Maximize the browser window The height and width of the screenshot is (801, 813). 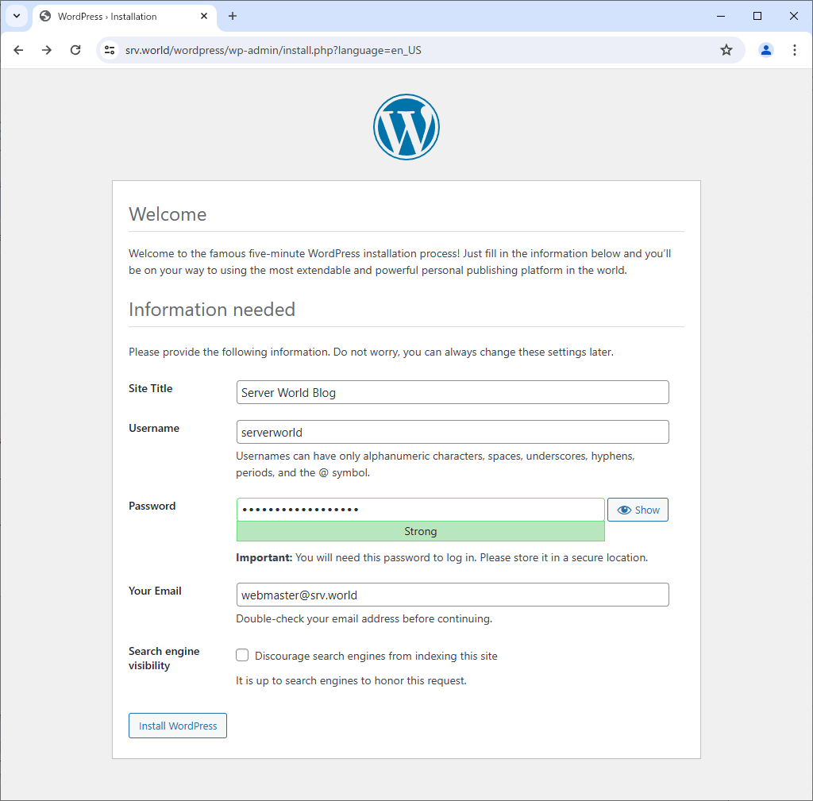click(757, 16)
